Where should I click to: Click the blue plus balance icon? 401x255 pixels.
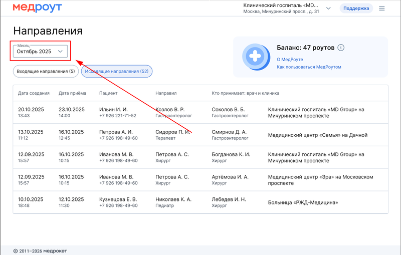coord(256,57)
